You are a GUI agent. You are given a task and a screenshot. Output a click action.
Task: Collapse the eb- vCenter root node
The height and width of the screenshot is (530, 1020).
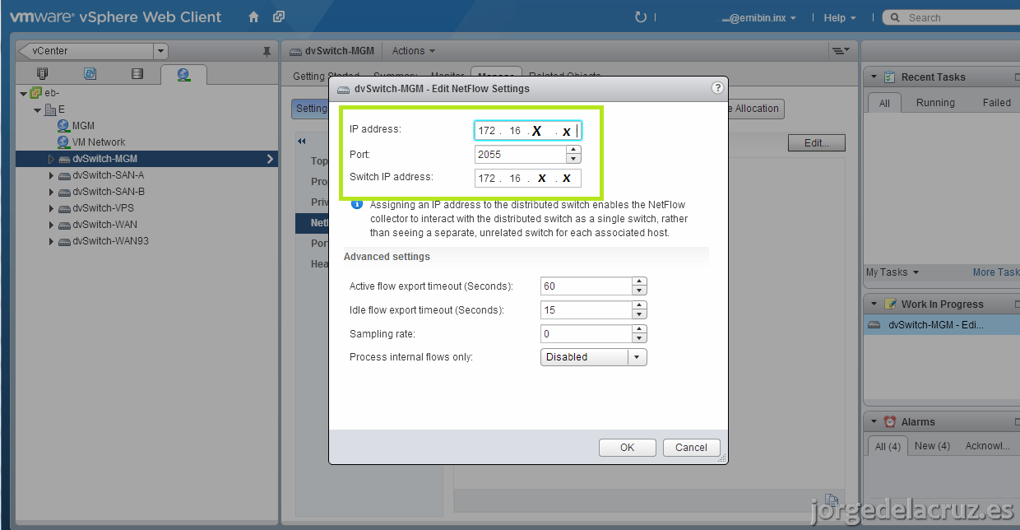click(x=24, y=93)
